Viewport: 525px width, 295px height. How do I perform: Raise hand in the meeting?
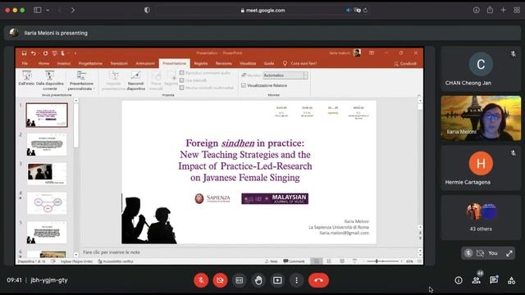tap(258, 280)
